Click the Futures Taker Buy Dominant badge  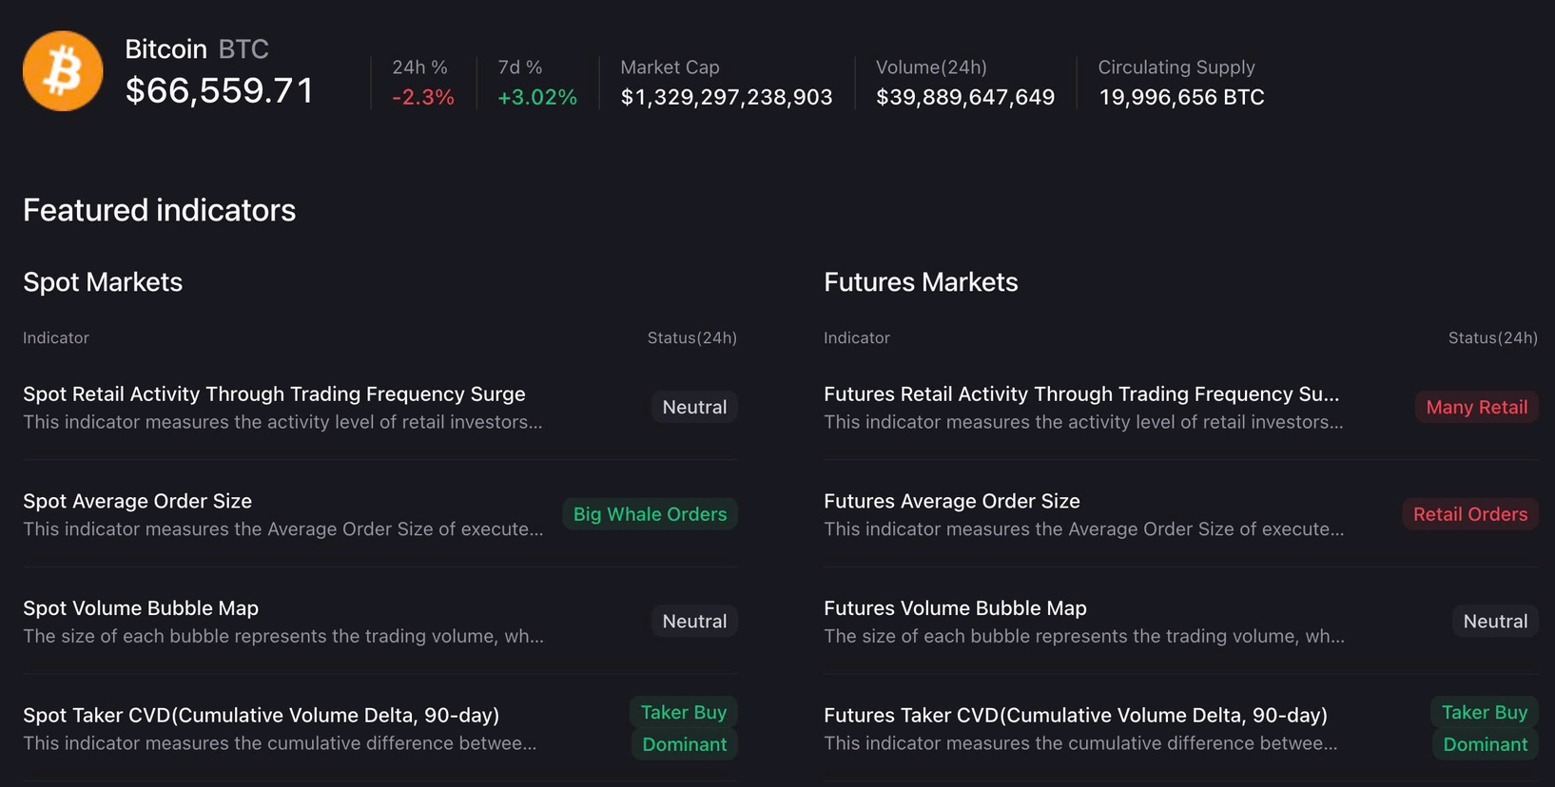[x=1485, y=728]
